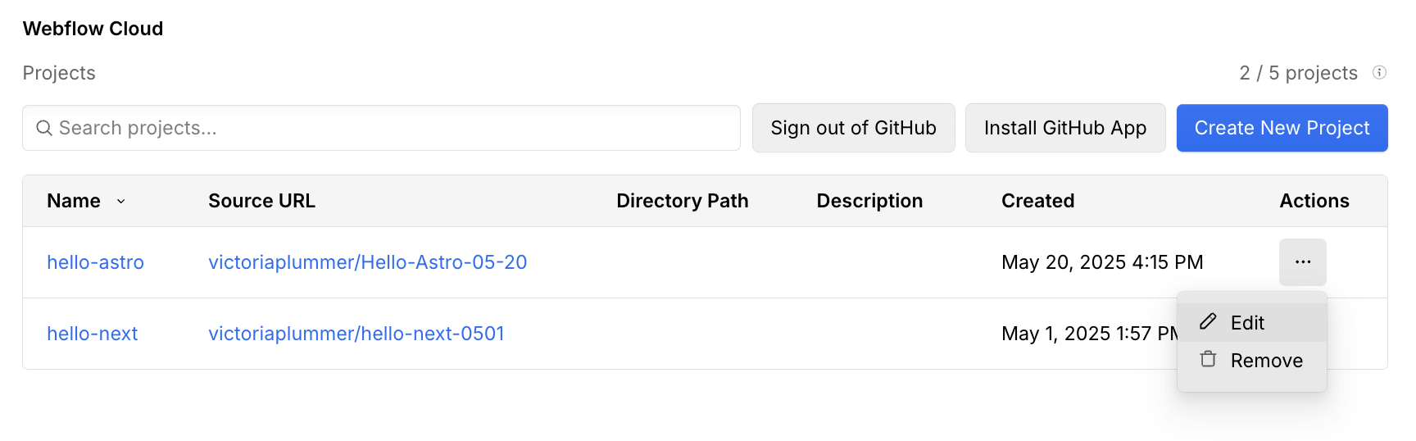Click the Directory Path column header
1416x441 pixels.
682,201
